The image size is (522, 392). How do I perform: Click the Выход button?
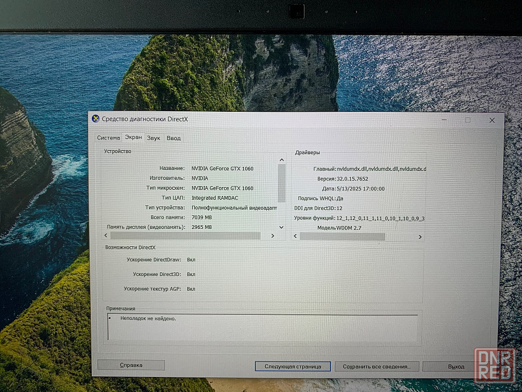tap(456, 367)
